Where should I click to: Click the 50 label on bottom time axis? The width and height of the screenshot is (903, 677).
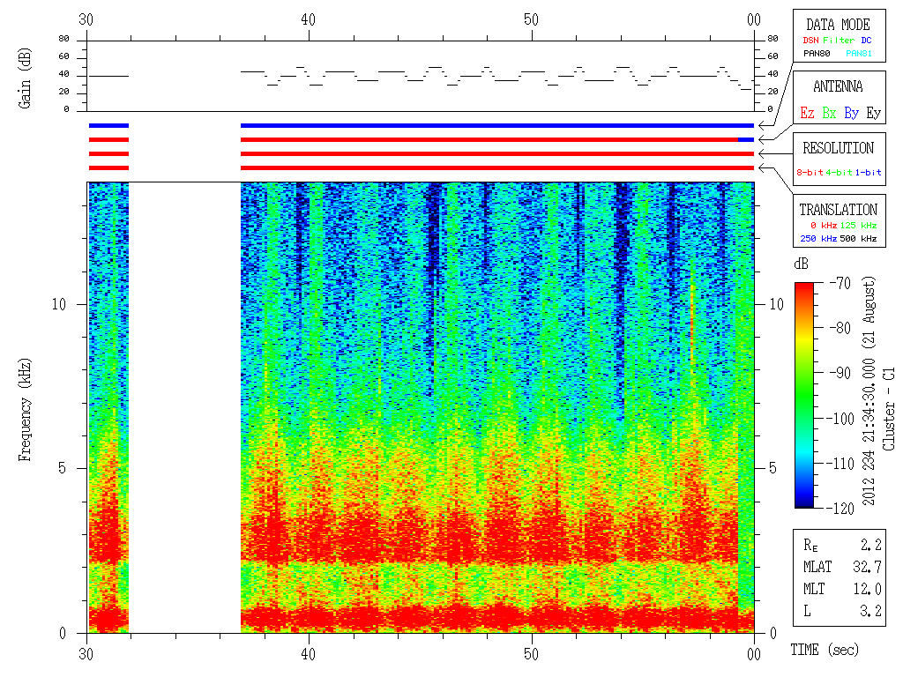[531, 655]
